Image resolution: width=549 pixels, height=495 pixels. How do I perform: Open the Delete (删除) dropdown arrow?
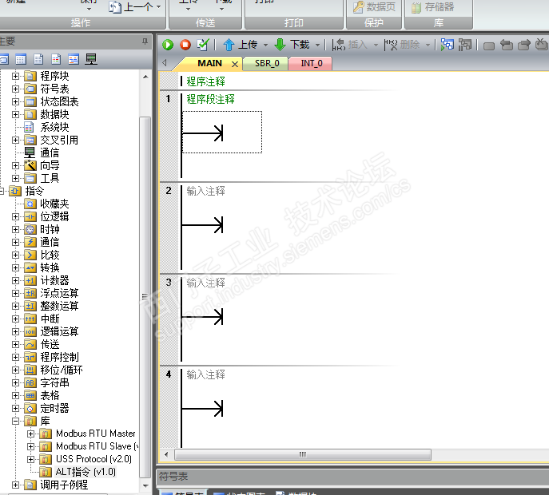pyautogui.click(x=428, y=46)
